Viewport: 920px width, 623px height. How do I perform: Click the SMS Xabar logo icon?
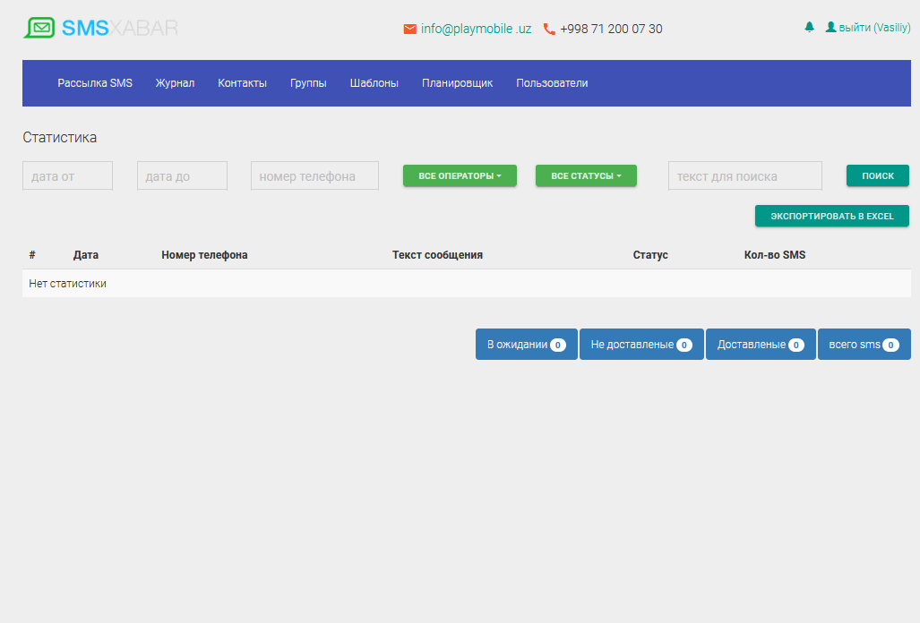pos(39,28)
